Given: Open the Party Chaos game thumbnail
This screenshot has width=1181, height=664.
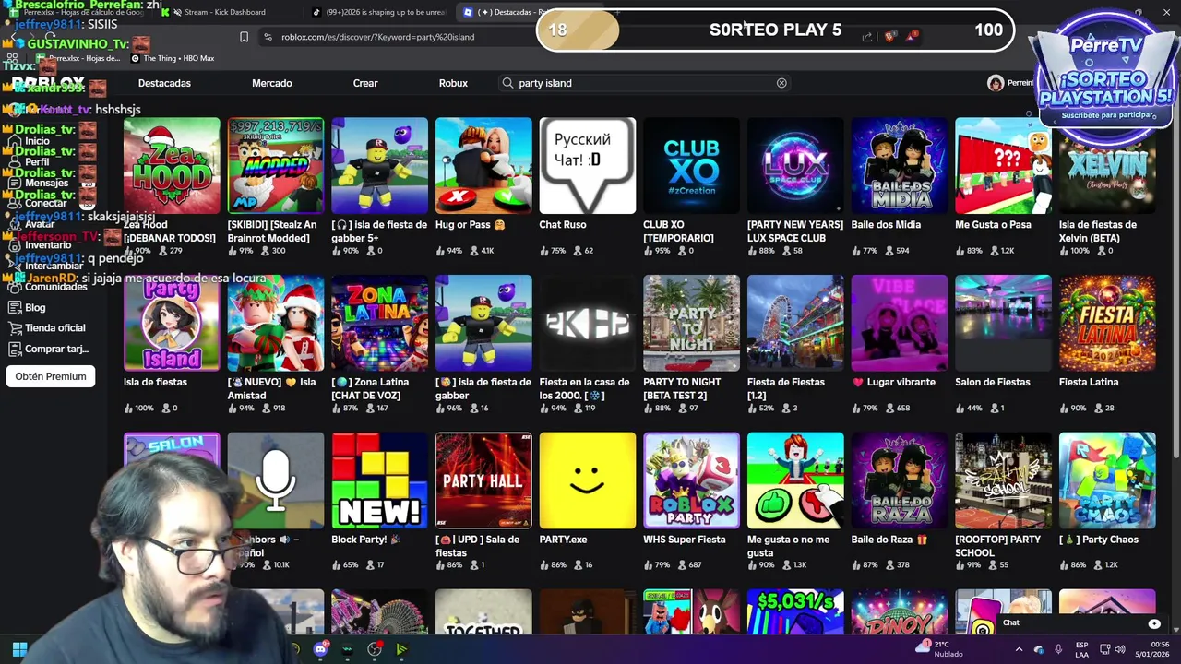Looking at the screenshot, I should (x=1107, y=480).
